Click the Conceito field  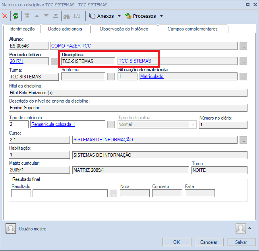pyautogui.click(x=167, y=193)
